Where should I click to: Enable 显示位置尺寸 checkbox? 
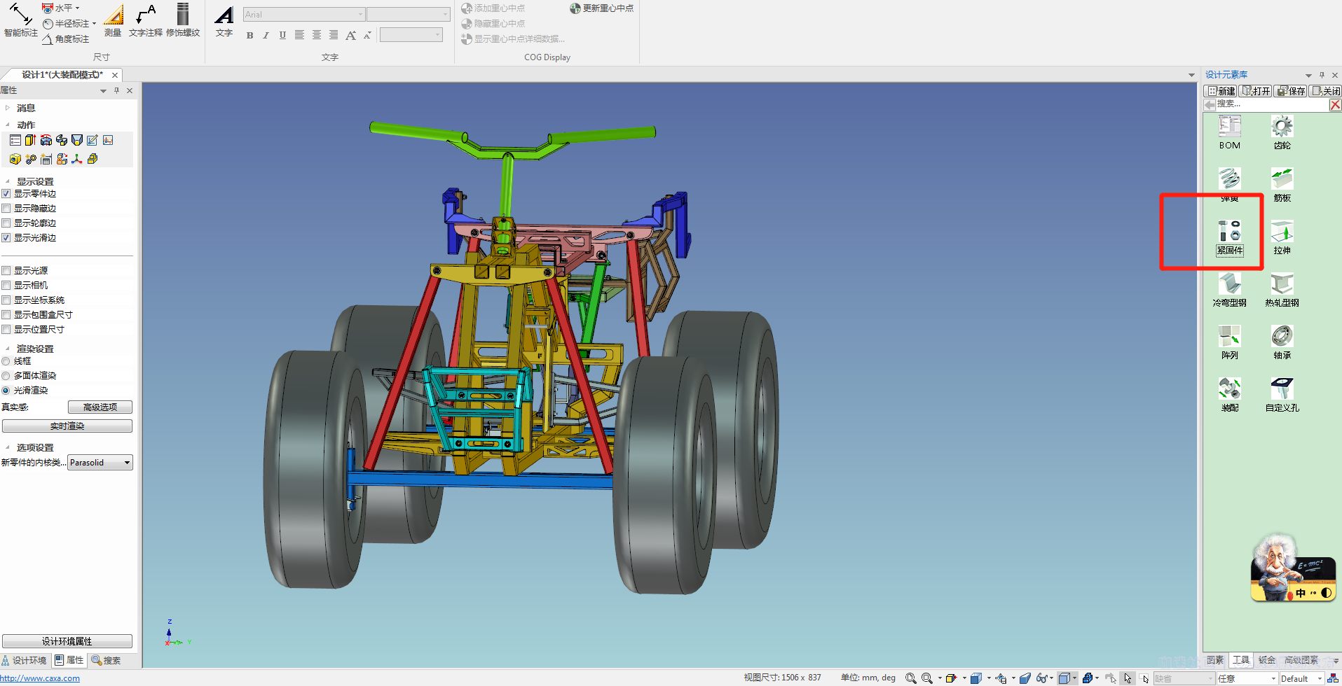pyautogui.click(x=6, y=330)
